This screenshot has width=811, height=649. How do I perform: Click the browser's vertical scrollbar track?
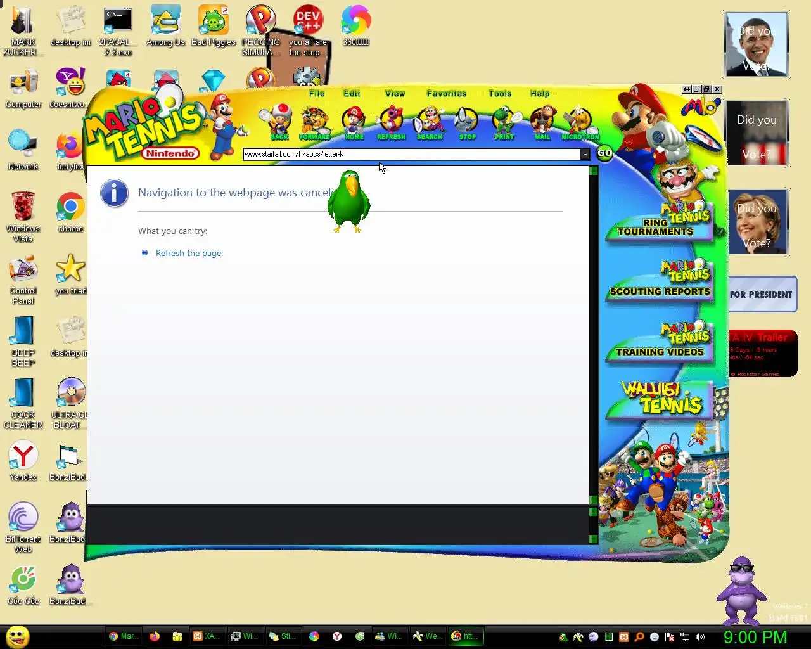tap(594, 336)
